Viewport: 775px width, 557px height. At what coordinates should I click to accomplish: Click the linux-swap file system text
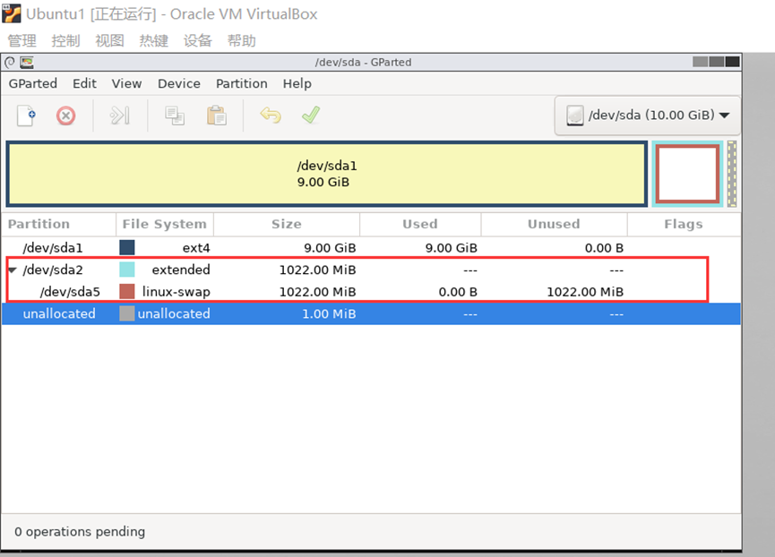(x=177, y=292)
